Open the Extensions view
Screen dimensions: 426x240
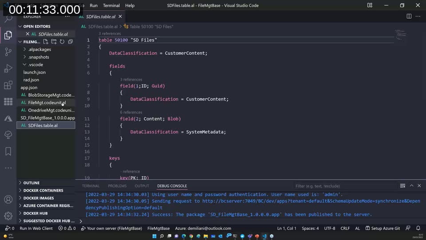point(8,85)
